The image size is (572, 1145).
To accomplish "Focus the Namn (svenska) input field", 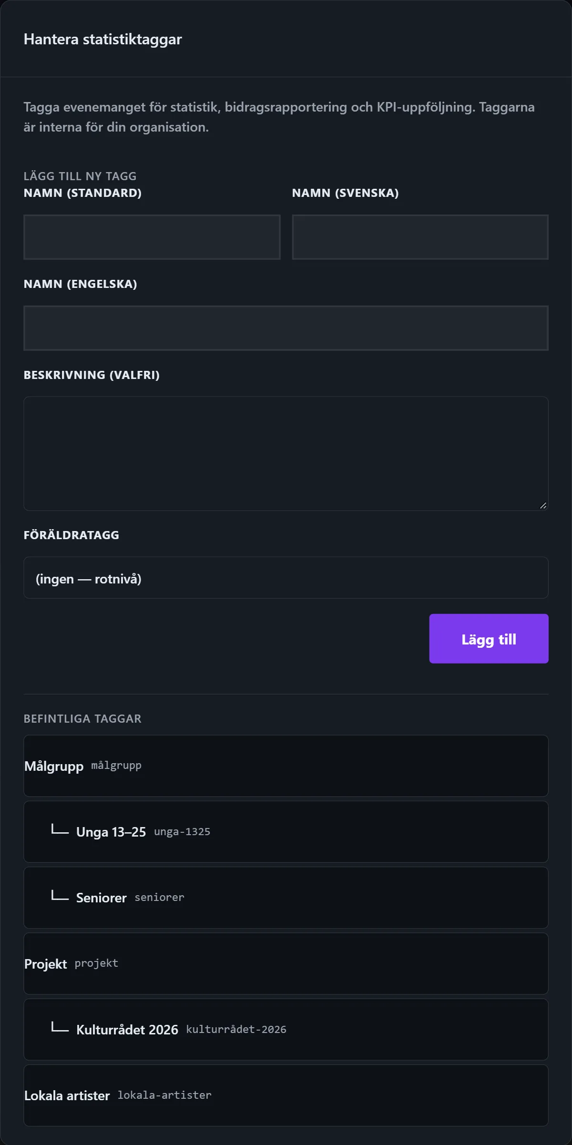I will click(420, 237).
